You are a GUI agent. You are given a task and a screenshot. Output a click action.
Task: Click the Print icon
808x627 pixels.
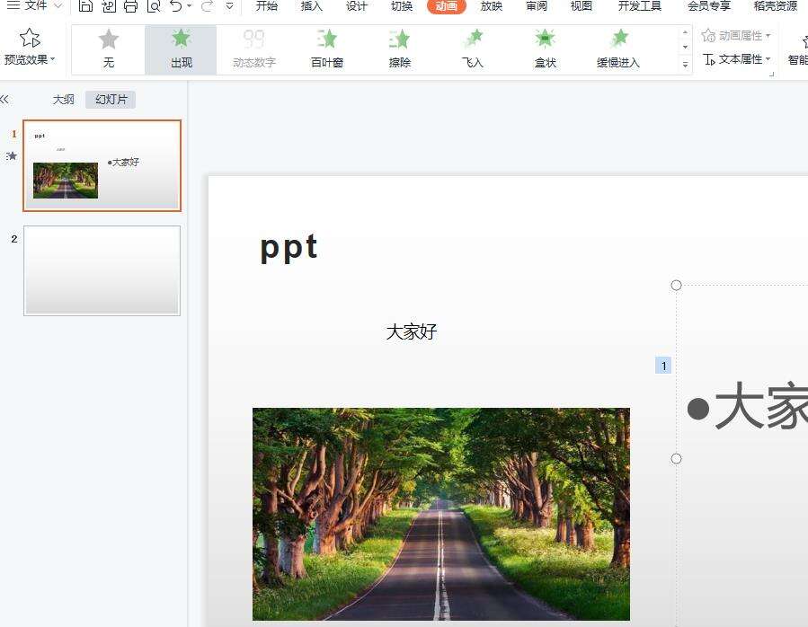pyautogui.click(x=130, y=6)
